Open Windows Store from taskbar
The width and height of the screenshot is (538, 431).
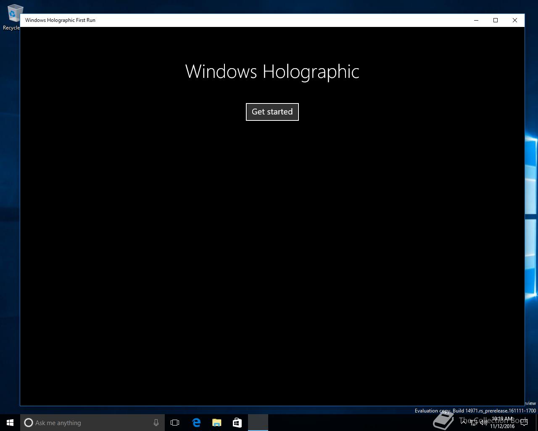pyautogui.click(x=237, y=423)
